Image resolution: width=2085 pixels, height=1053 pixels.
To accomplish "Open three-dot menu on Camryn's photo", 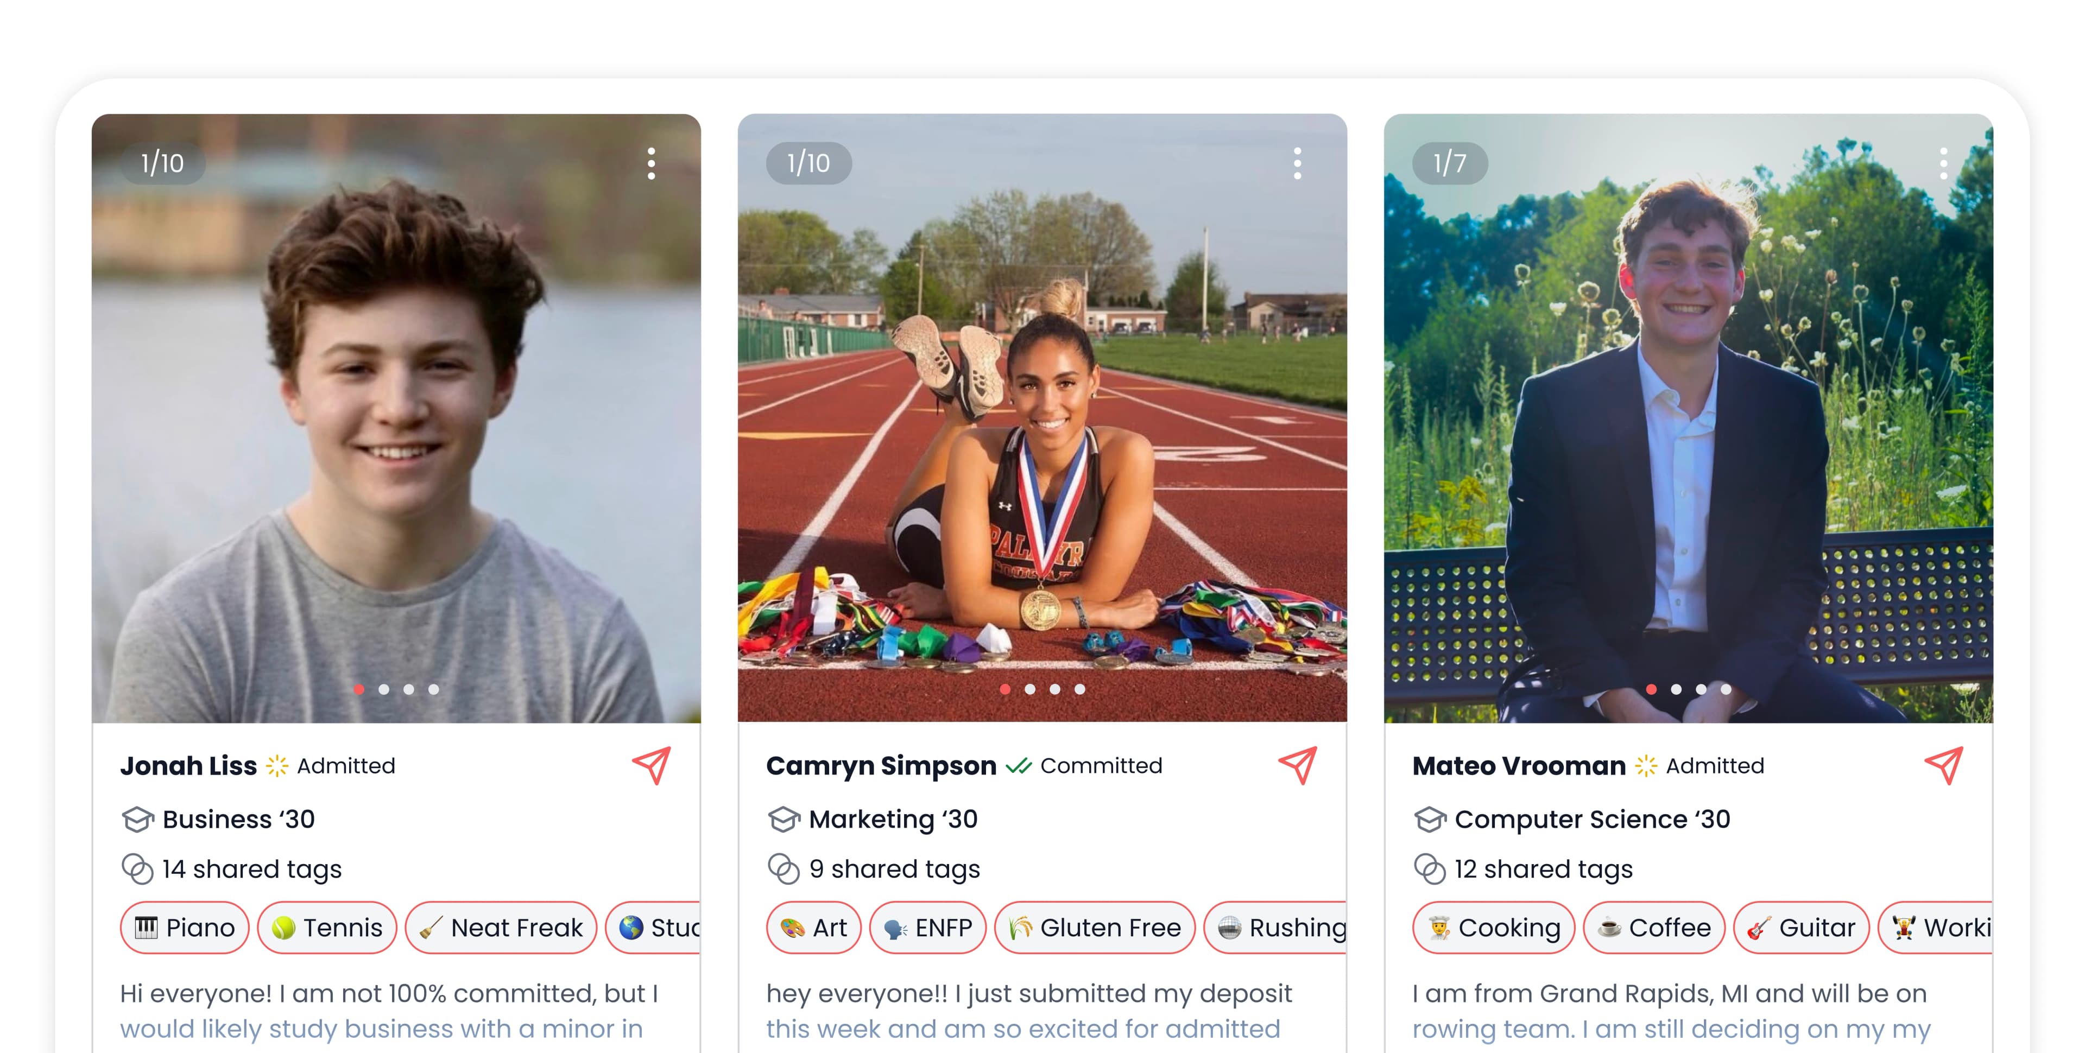I will [1298, 163].
